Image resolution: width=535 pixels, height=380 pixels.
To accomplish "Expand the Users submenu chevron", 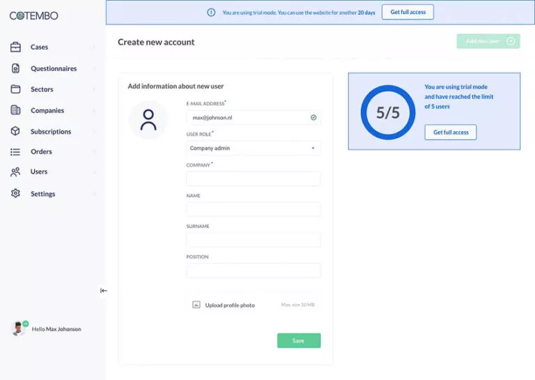I will [x=94, y=172].
